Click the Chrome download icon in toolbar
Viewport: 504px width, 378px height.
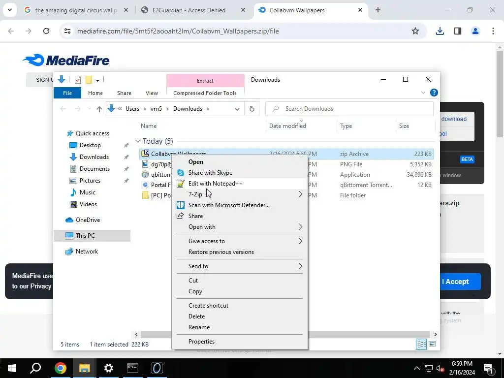440,31
